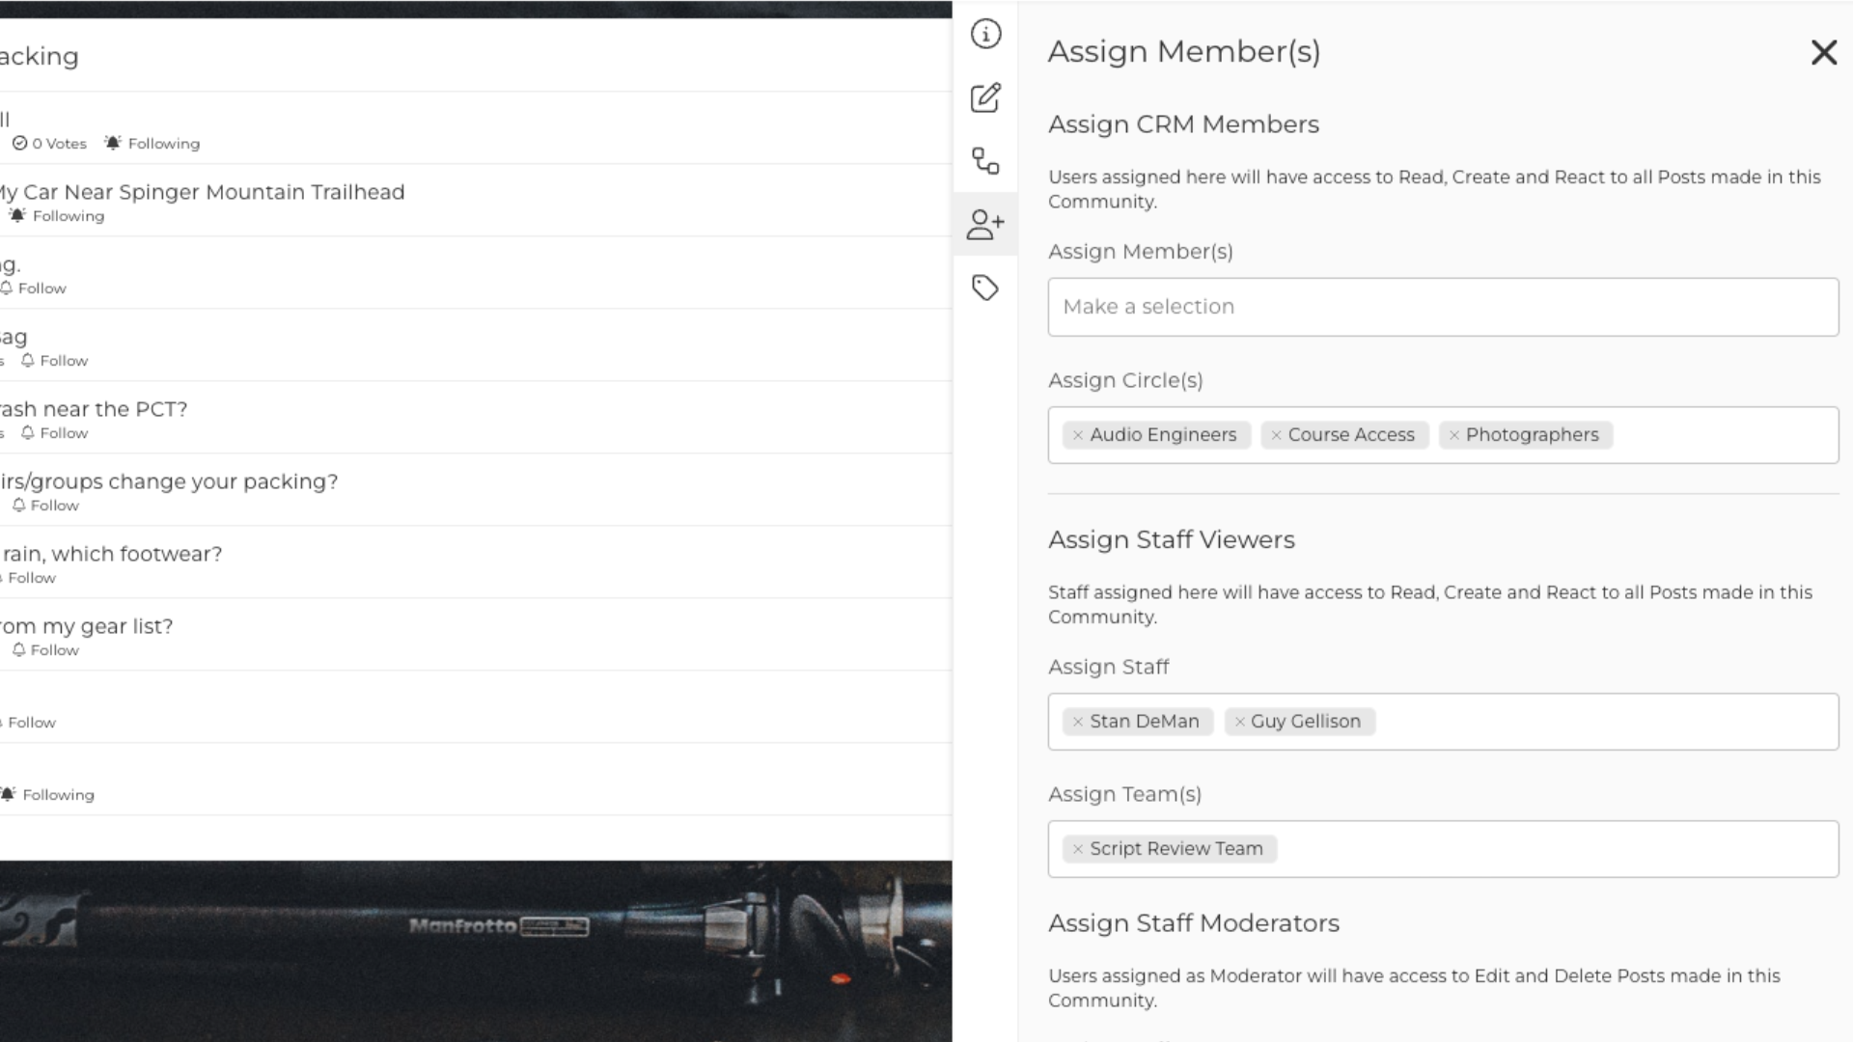Toggle Following on the 0 Votes post

[x=152, y=144]
